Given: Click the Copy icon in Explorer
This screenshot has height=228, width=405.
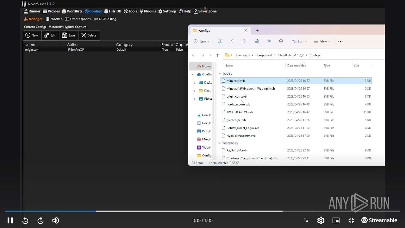Looking at the screenshot, I should pos(232,41).
